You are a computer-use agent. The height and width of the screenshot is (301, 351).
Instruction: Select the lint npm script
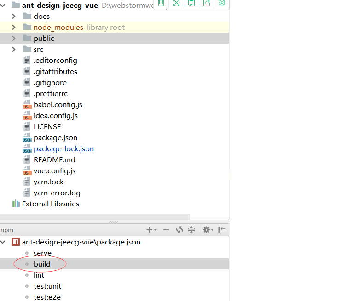tap(39, 275)
